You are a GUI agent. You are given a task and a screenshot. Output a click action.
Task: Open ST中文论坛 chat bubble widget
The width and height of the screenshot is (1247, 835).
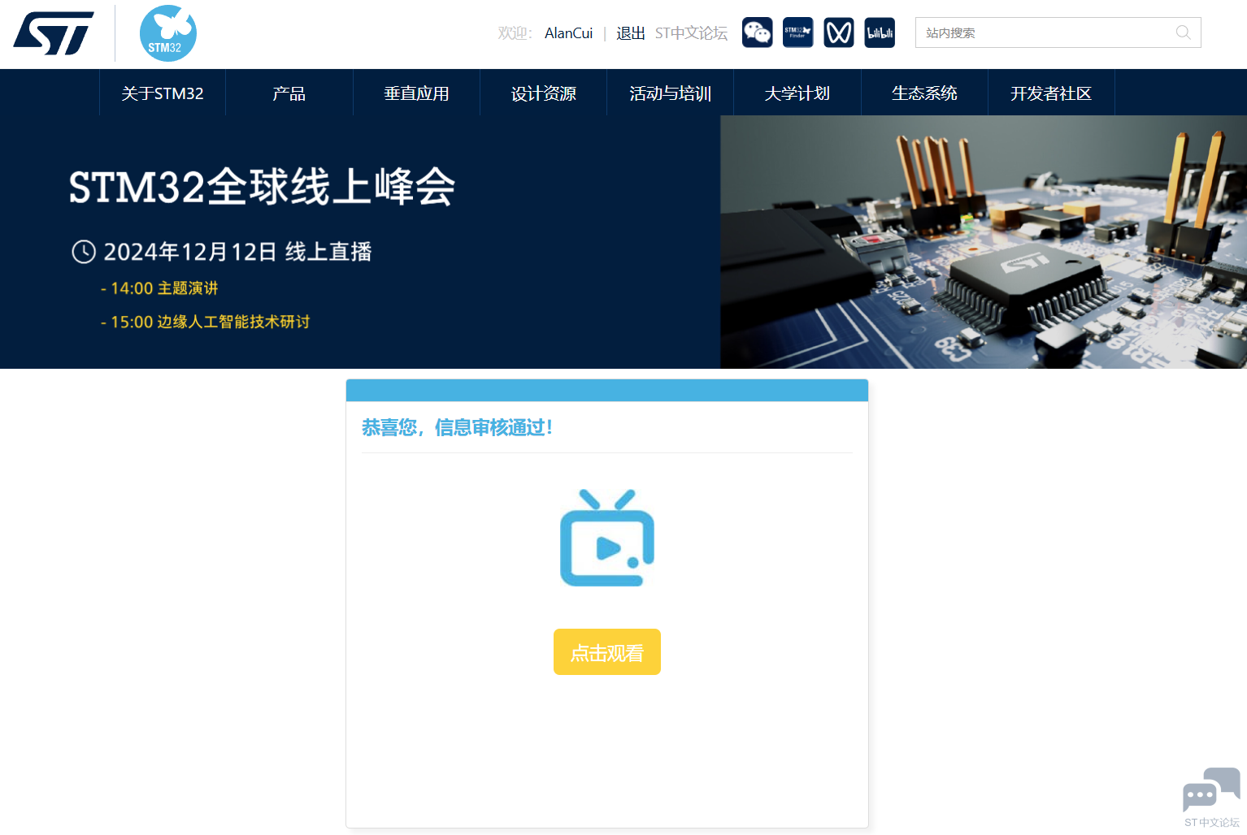pos(1211,797)
